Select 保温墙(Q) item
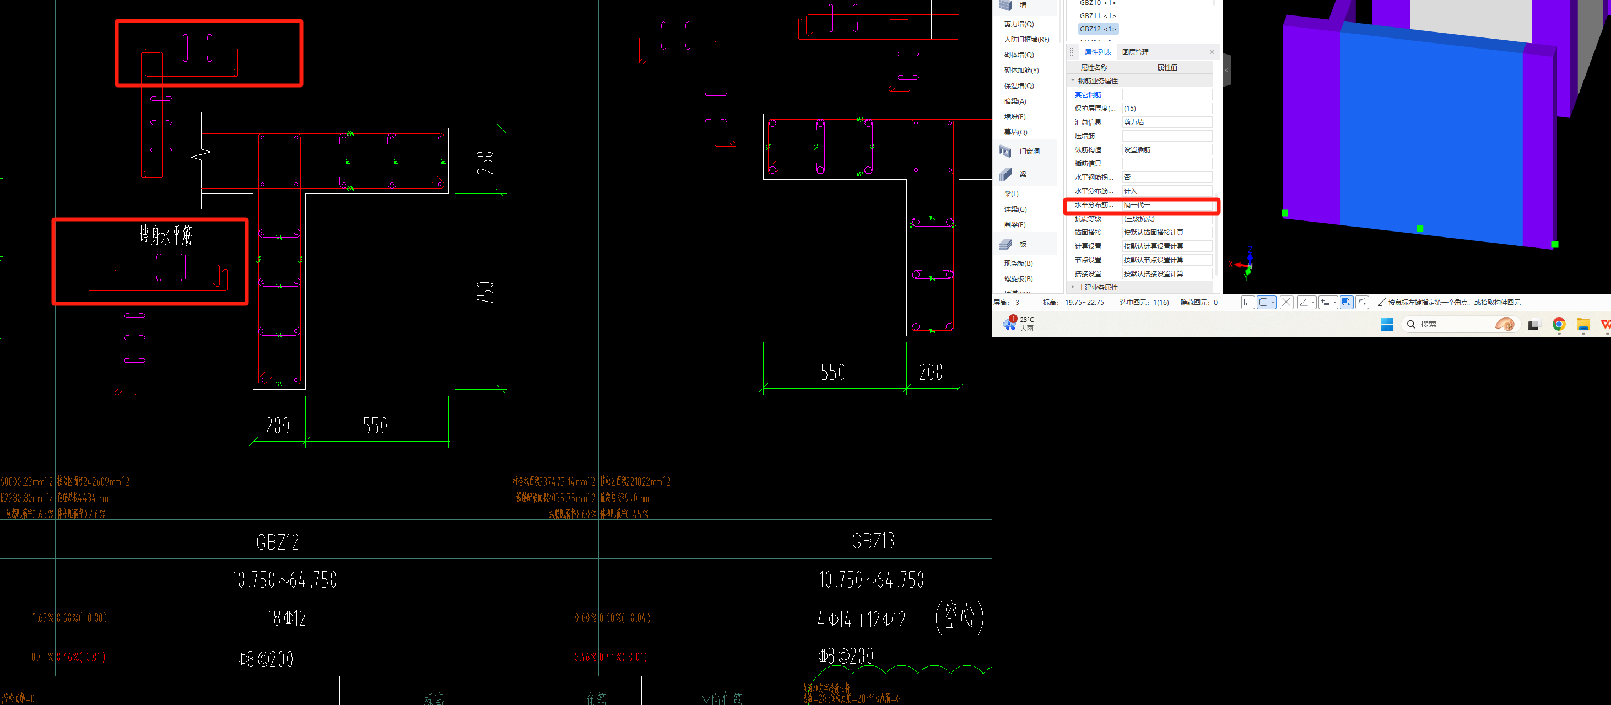Image resolution: width=1611 pixels, height=705 pixels. coord(1019,85)
